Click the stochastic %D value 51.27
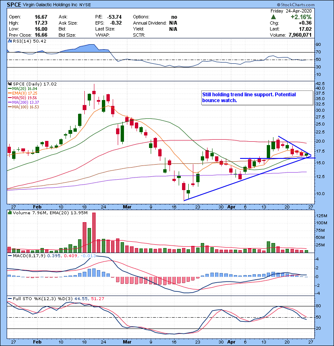 point(97,298)
